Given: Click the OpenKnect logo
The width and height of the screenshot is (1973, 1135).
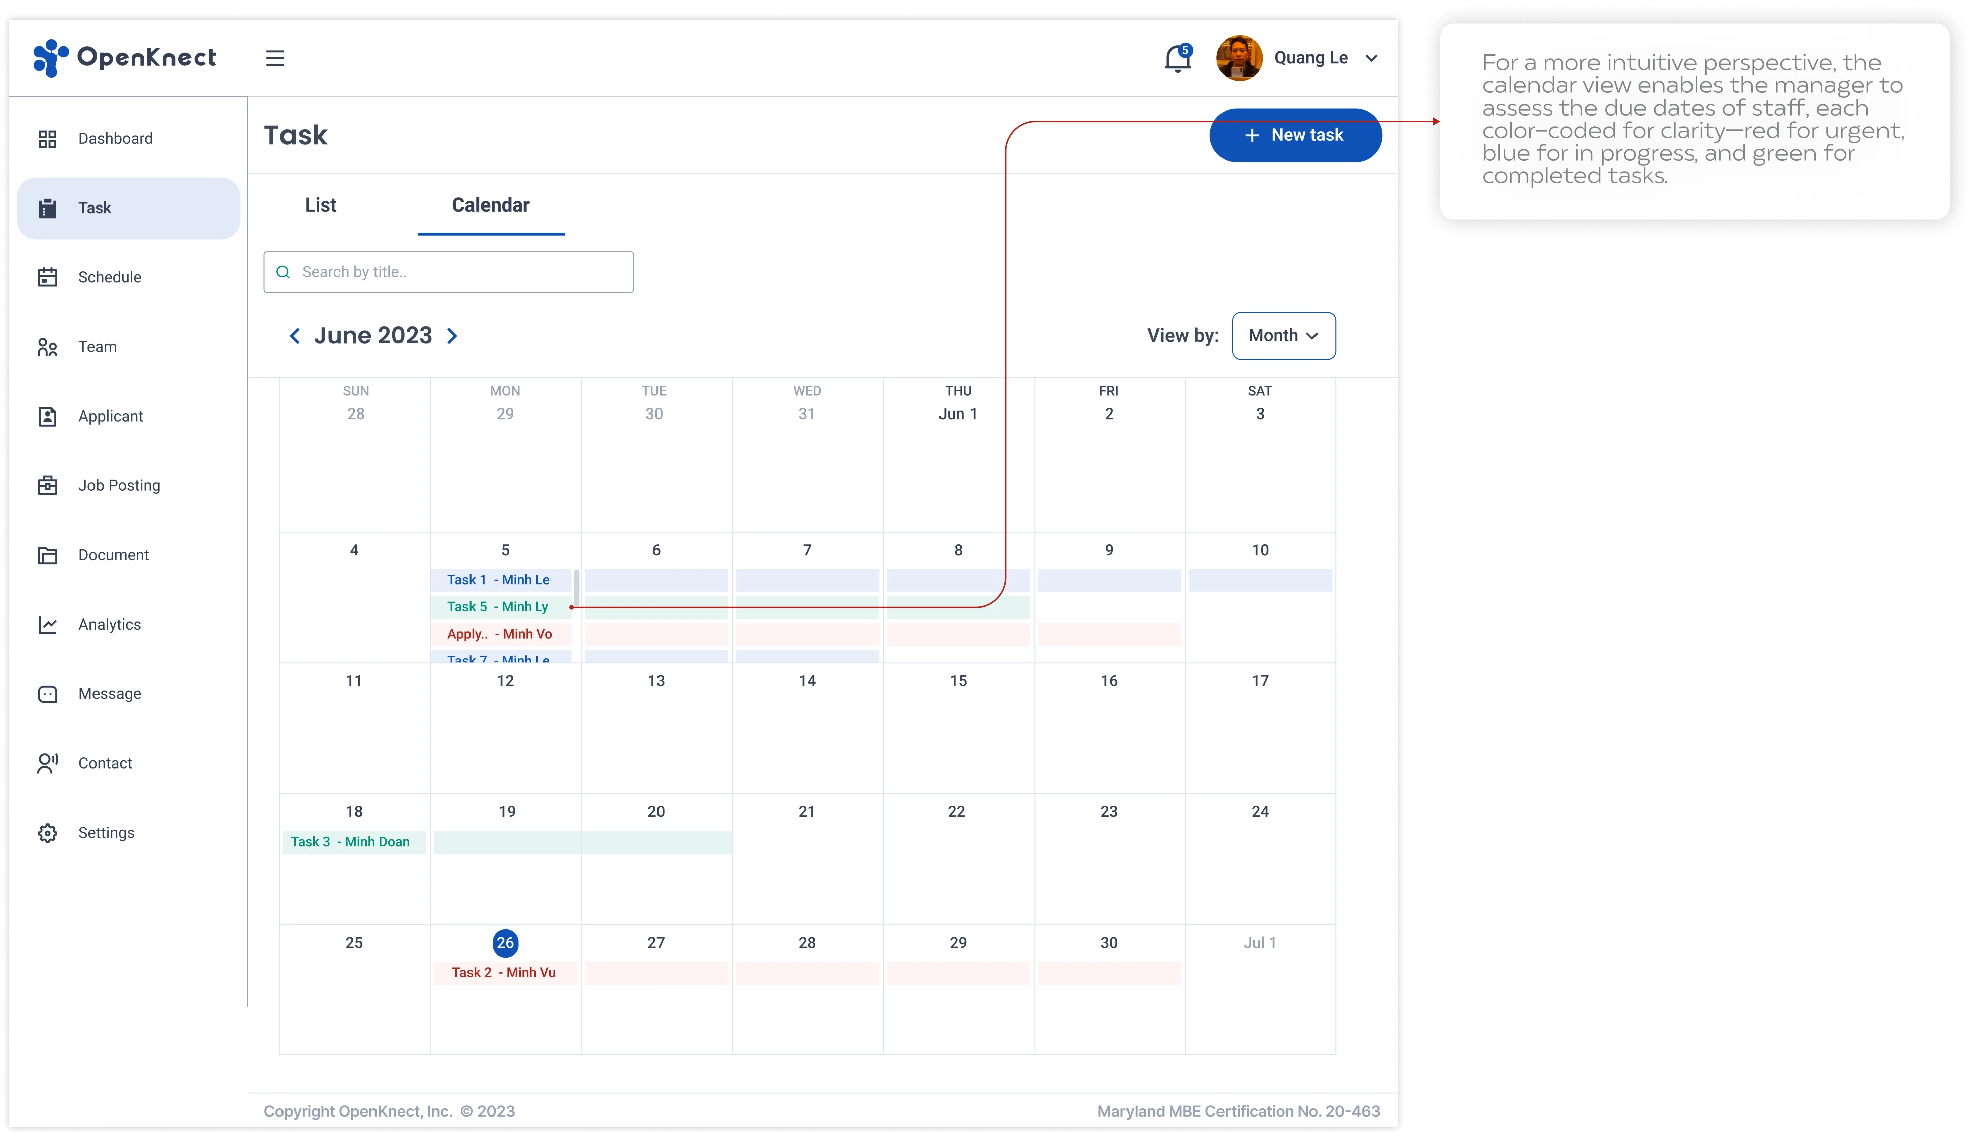Looking at the screenshot, I should (125, 58).
